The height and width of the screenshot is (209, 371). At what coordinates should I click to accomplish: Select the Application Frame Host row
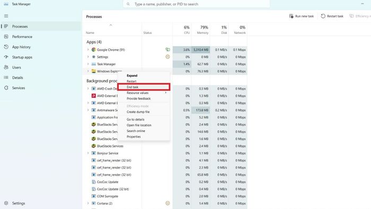165,117
